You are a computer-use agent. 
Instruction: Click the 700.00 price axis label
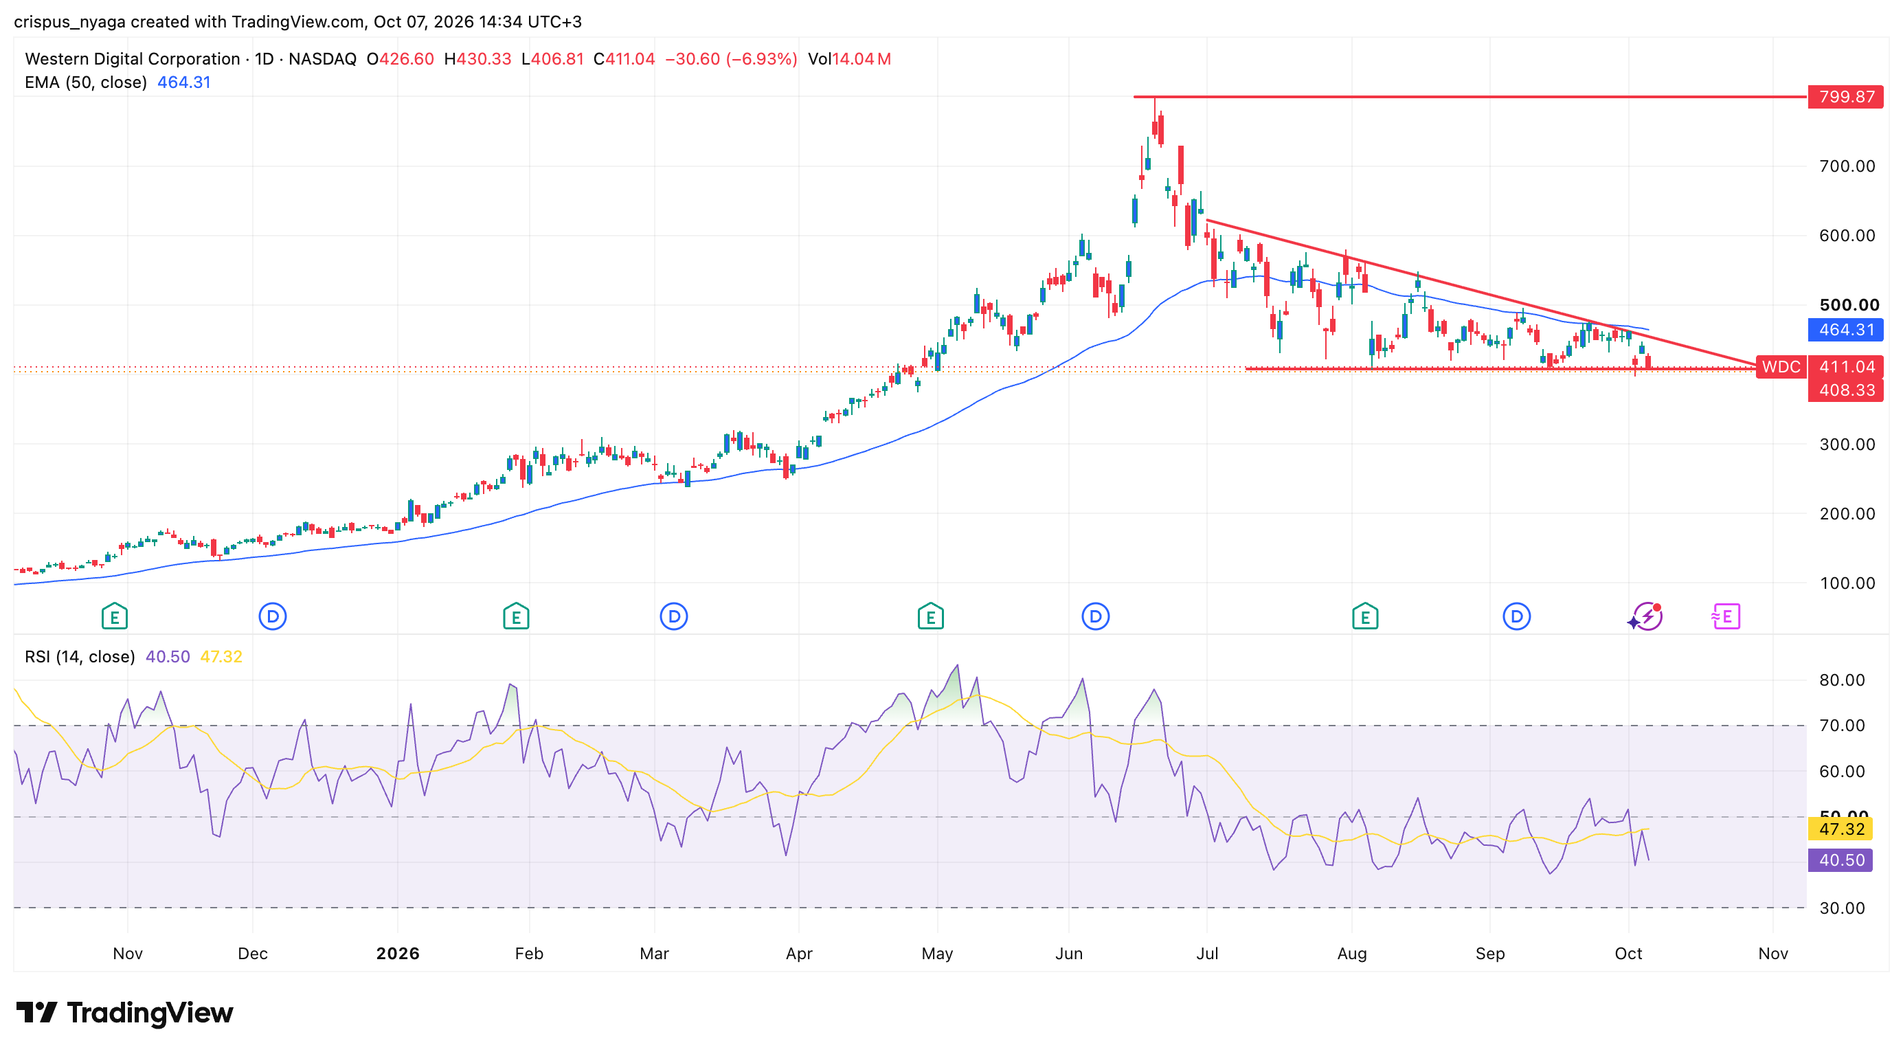click(1847, 166)
